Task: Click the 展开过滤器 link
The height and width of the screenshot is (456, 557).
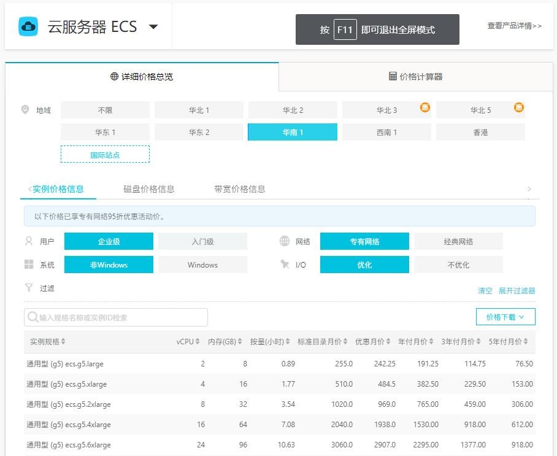Action: click(517, 291)
